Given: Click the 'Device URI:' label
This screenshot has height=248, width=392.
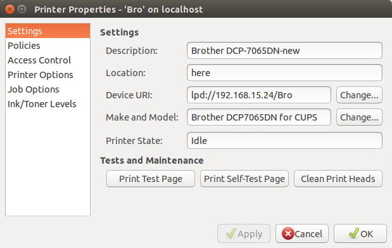Looking at the screenshot, I should [x=129, y=95].
